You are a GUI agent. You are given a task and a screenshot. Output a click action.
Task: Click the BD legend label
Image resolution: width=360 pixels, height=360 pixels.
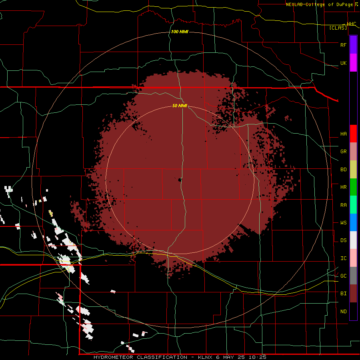click(x=343, y=170)
